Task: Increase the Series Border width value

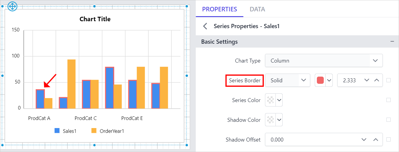Action: coord(377,80)
